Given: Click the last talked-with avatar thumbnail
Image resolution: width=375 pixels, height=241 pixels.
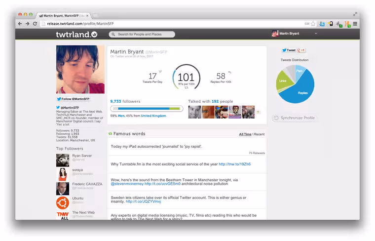Looking at the screenshot, I should (248, 112).
